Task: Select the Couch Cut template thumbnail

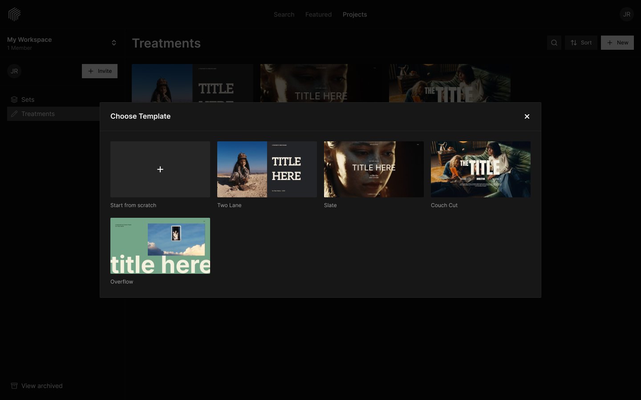Action: [x=481, y=169]
